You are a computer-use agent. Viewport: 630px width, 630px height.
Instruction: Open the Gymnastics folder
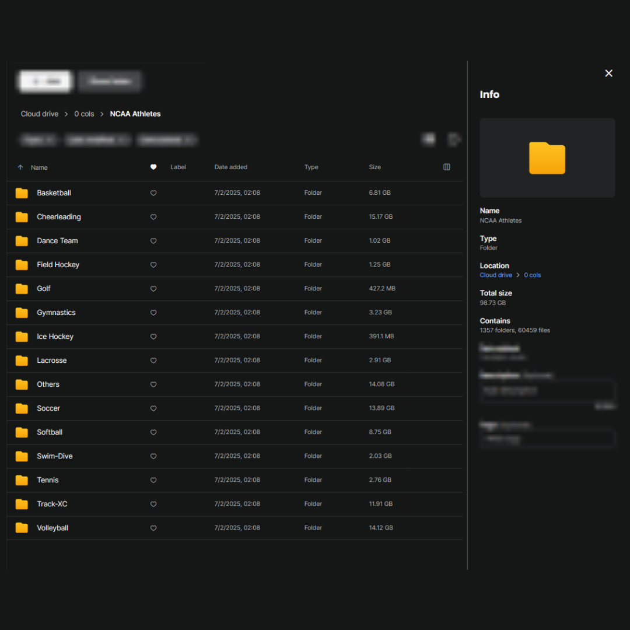56,313
